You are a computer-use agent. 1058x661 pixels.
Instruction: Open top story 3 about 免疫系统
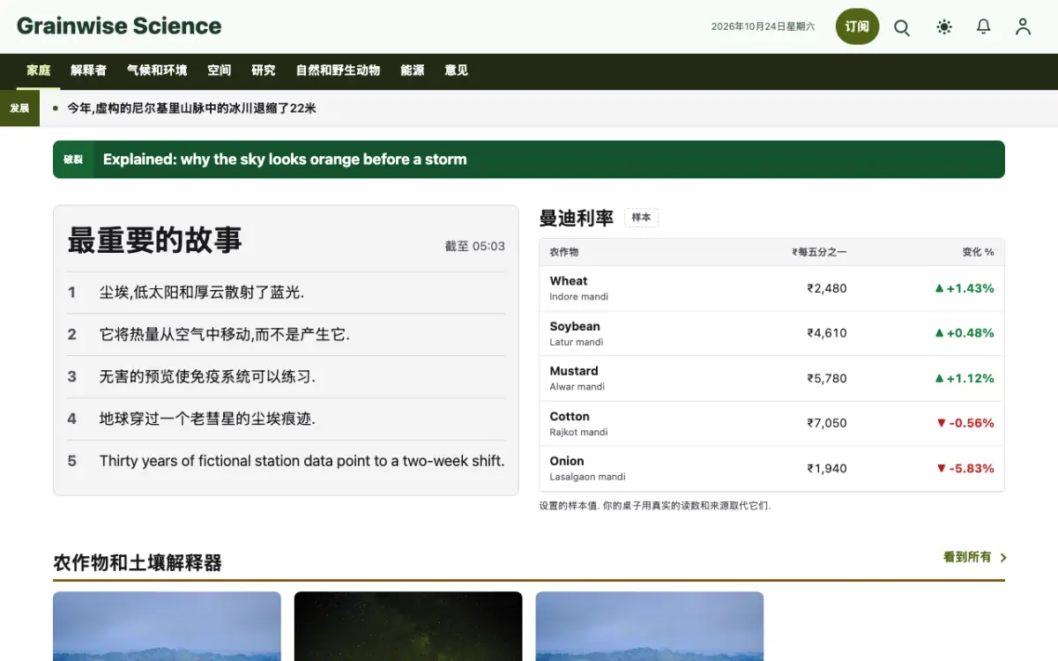pos(287,377)
